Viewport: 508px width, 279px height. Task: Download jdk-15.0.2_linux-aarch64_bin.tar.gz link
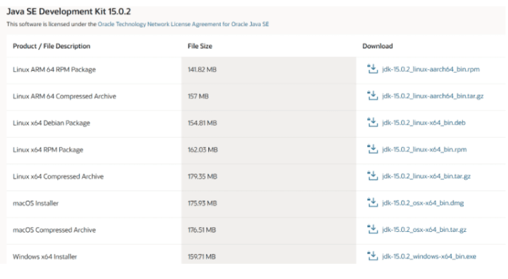pyautogui.click(x=433, y=96)
